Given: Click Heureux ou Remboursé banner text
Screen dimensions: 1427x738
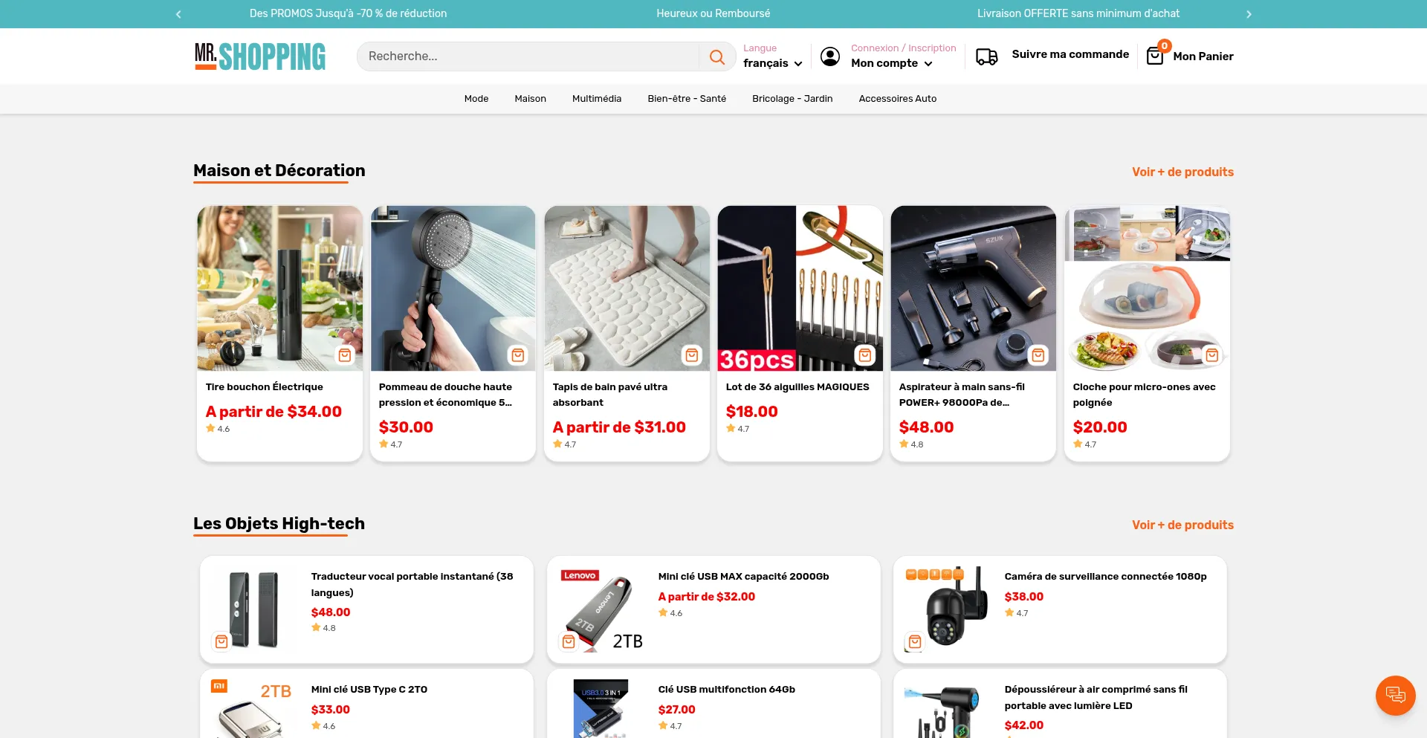Looking at the screenshot, I should (713, 13).
